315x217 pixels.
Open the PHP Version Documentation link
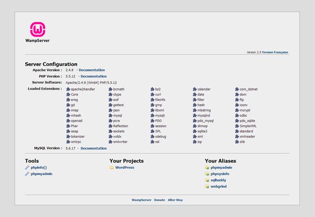pyautogui.click(x=93, y=76)
